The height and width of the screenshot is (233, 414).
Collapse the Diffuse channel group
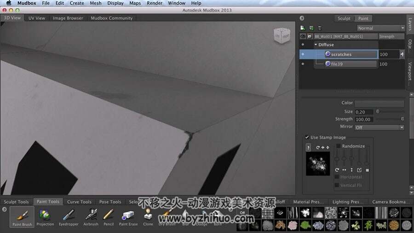tap(316, 45)
